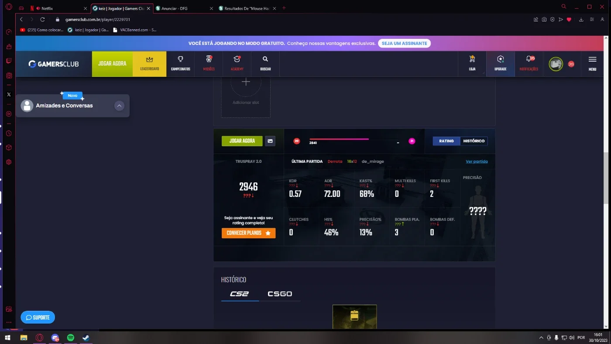The height and width of the screenshot is (344, 611).
Task: Click the Buscar search icon
Action: [265, 64]
